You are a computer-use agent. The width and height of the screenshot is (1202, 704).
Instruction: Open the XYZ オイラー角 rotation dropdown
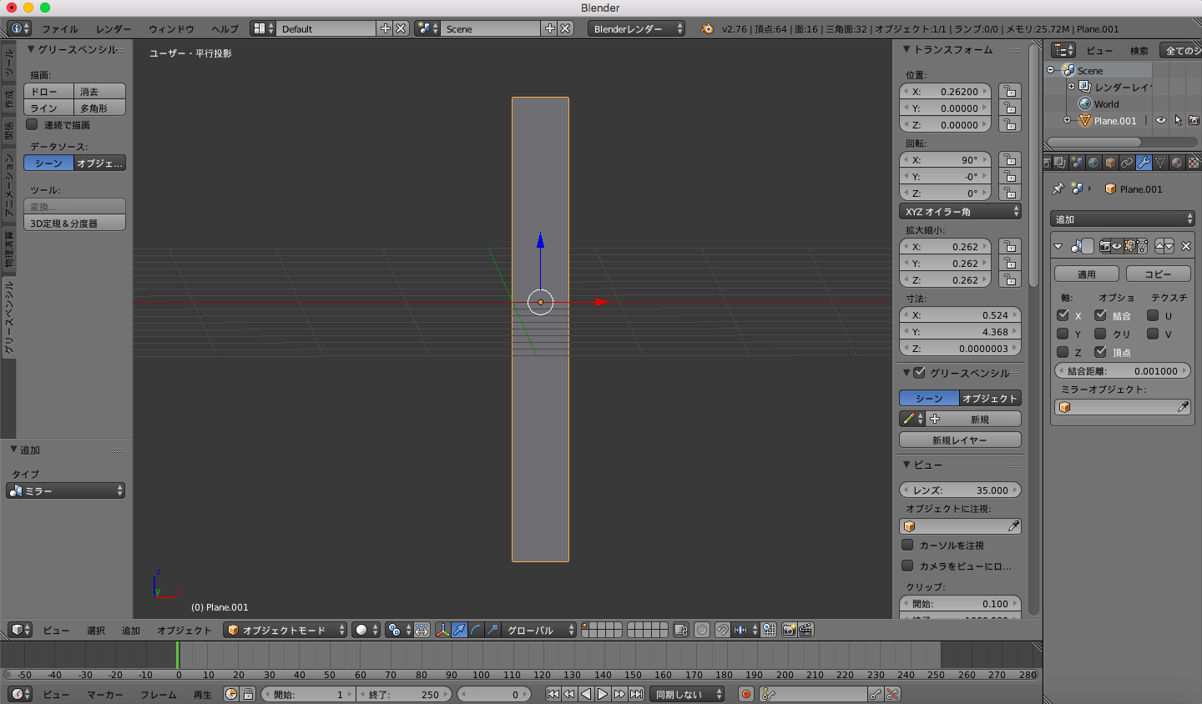[x=960, y=212]
